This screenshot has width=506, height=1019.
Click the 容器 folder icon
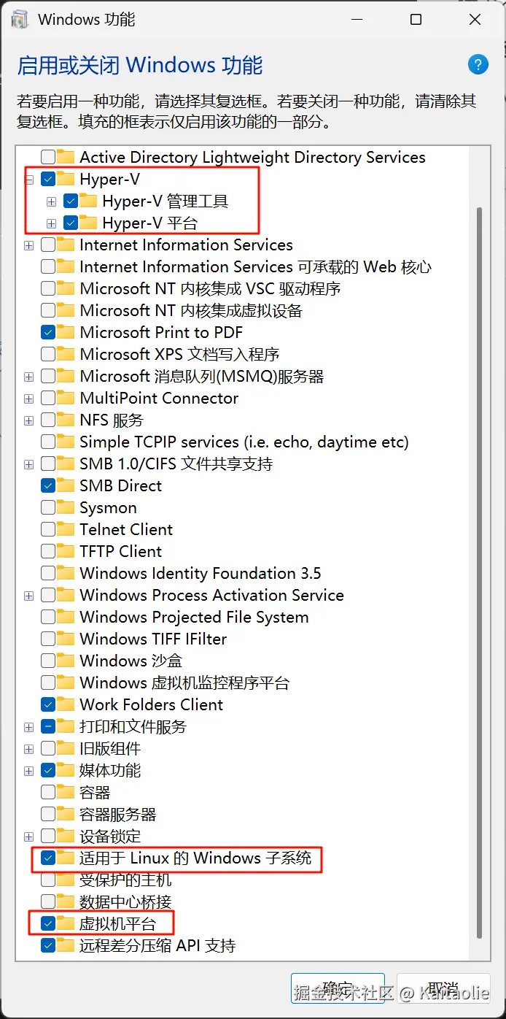[66, 791]
